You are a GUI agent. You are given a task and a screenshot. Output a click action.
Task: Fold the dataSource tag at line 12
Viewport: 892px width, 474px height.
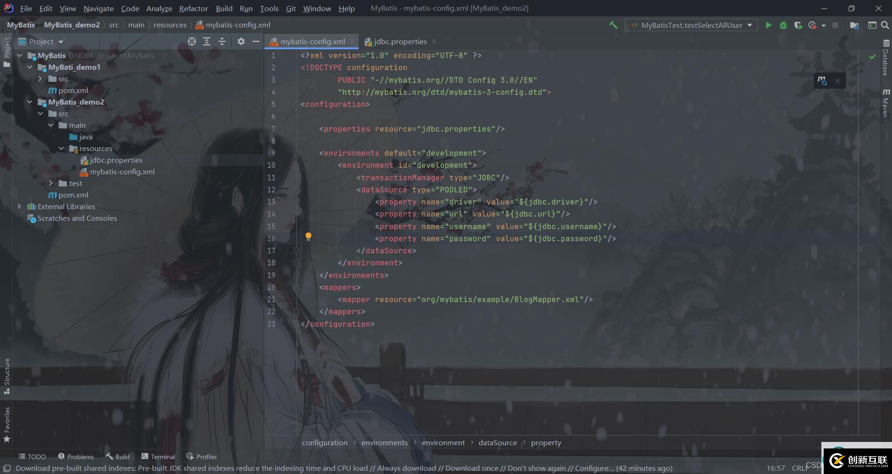click(296, 190)
